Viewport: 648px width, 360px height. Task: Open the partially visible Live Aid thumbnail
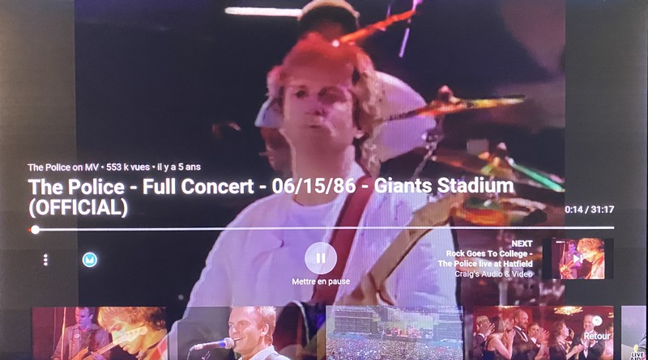[634, 333]
